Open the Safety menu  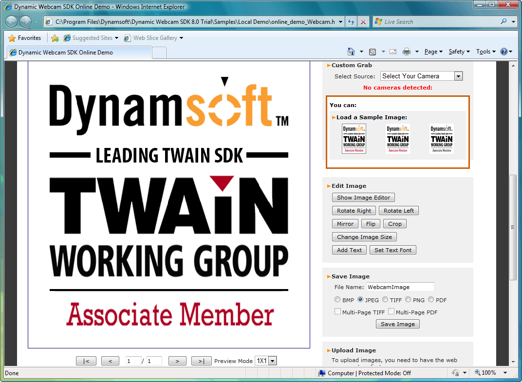coord(459,52)
